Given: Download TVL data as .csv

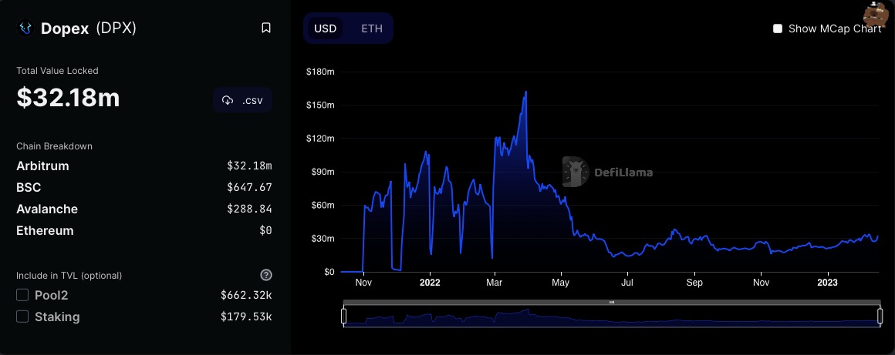Looking at the screenshot, I should coord(242,100).
